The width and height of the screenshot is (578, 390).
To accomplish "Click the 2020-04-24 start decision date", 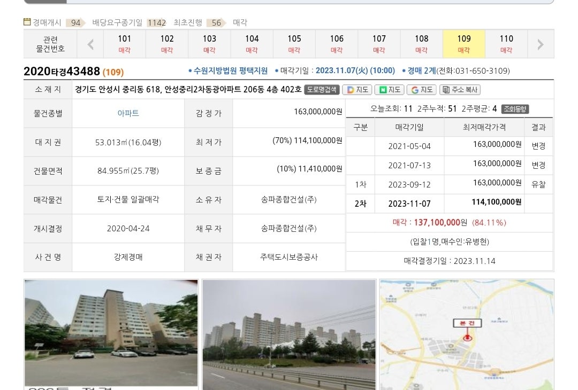I will pos(128,229).
